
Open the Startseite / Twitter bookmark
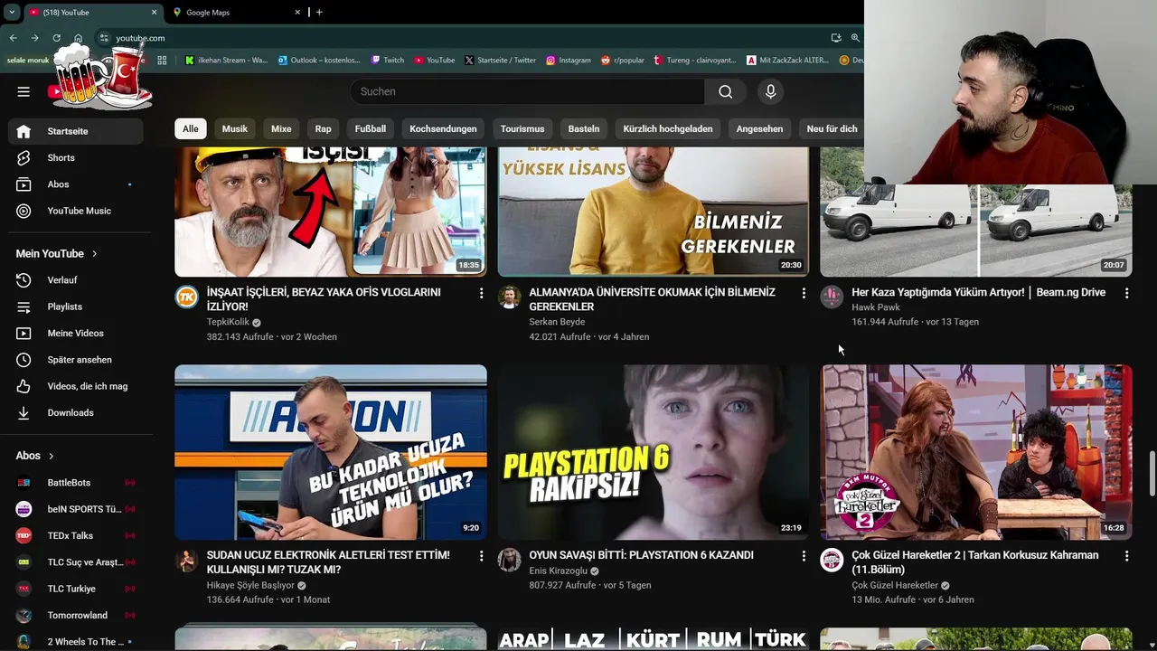click(500, 61)
